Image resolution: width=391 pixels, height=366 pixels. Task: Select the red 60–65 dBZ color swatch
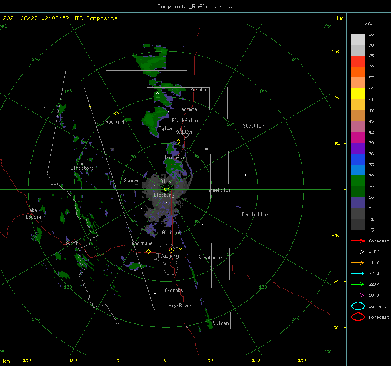[x=358, y=61]
